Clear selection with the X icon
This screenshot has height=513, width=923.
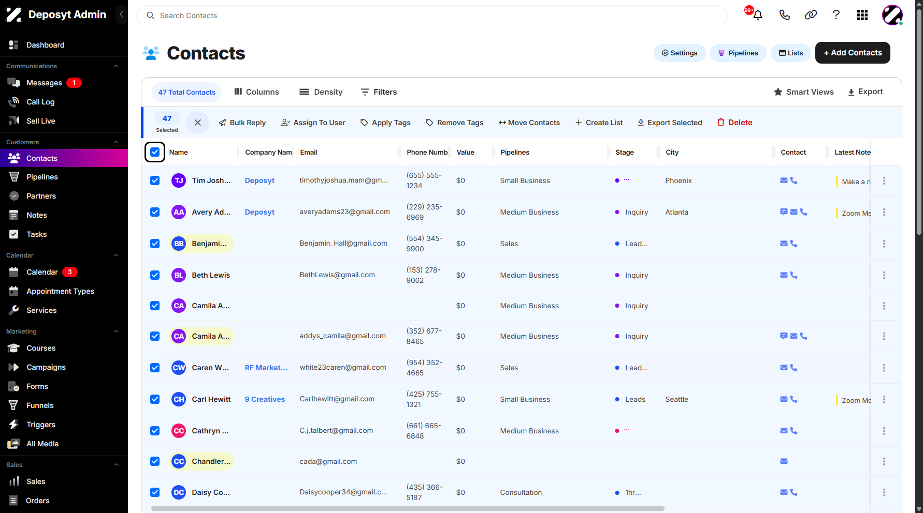click(197, 123)
